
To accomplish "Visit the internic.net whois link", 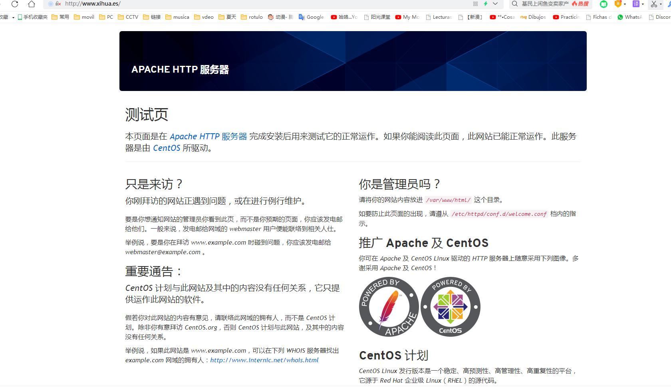I will [264, 360].
